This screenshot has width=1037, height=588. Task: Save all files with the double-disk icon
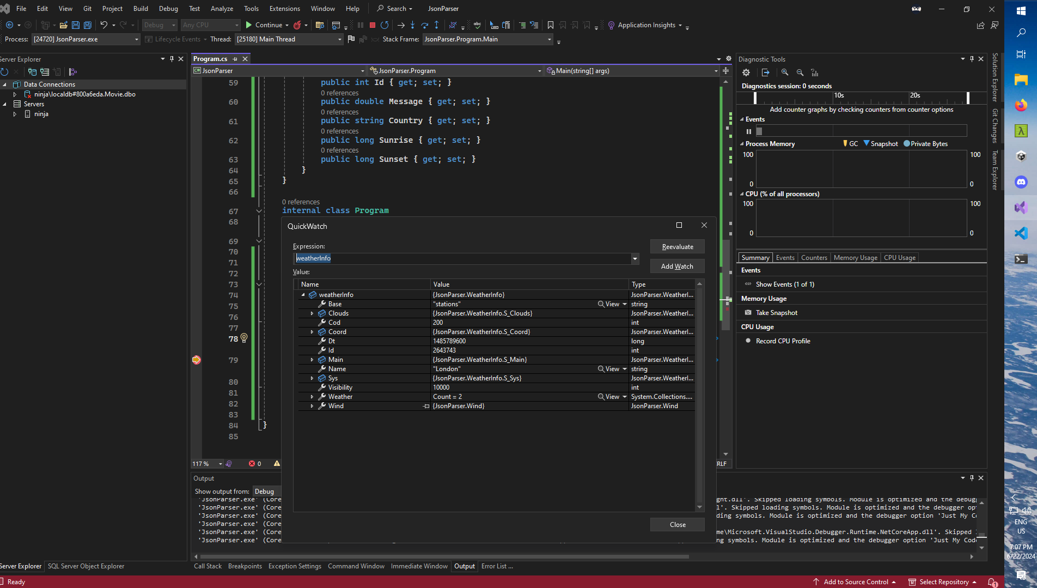(87, 25)
